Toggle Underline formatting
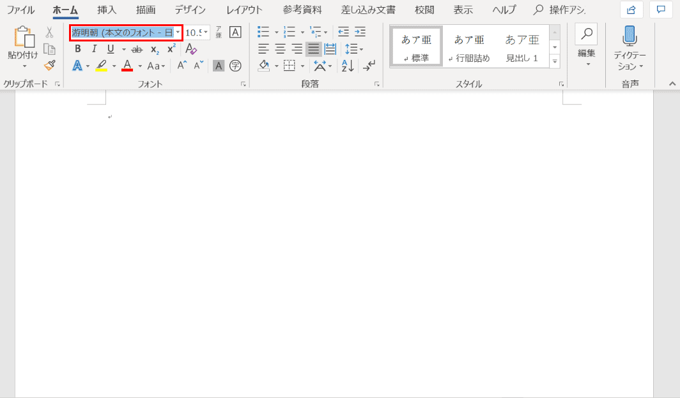Viewport: 680px width, 398px height. (x=111, y=49)
